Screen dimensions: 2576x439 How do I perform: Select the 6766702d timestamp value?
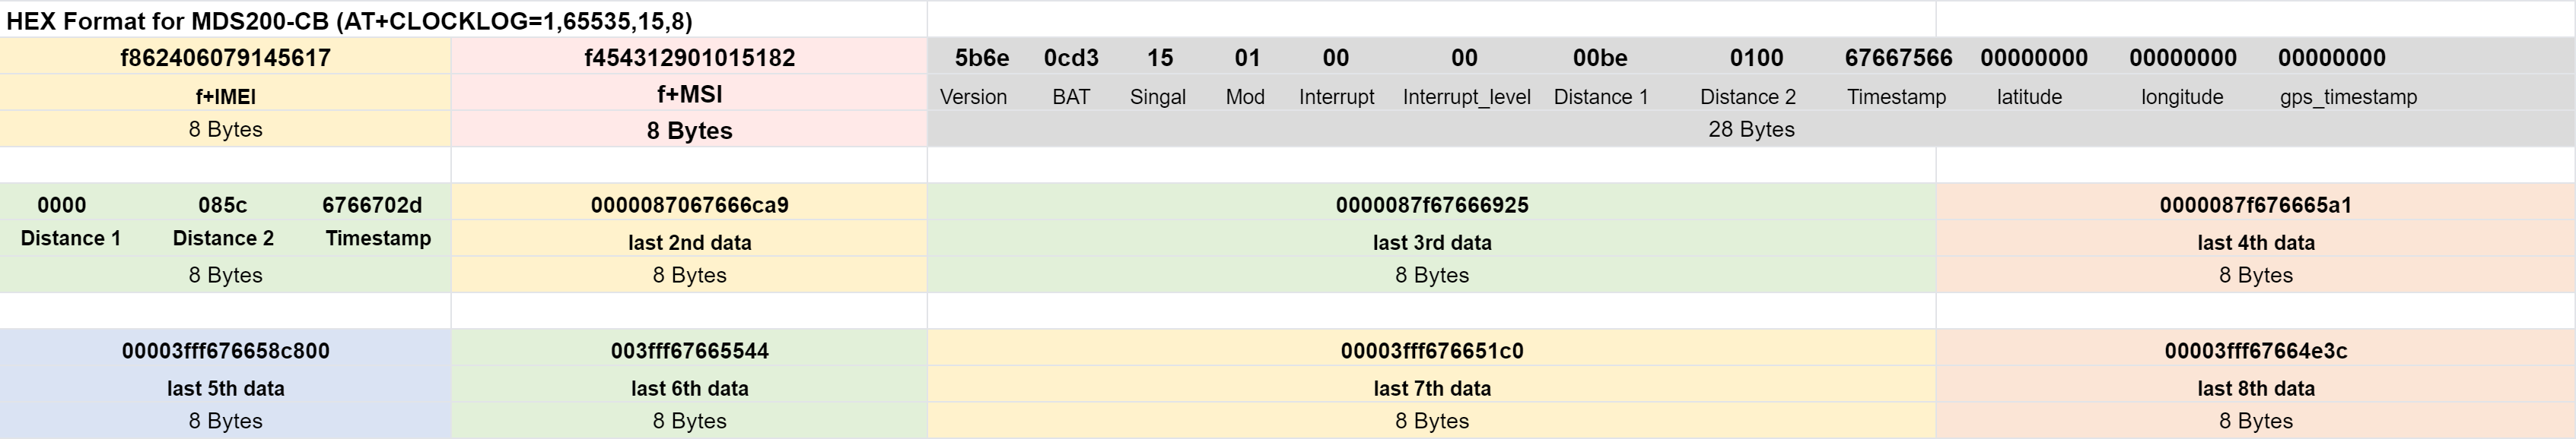[x=372, y=204]
